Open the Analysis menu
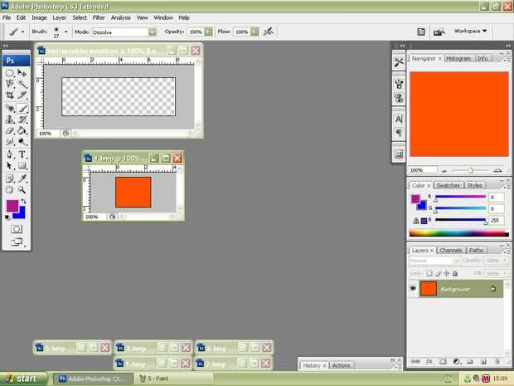This screenshot has width=514, height=386. click(121, 17)
